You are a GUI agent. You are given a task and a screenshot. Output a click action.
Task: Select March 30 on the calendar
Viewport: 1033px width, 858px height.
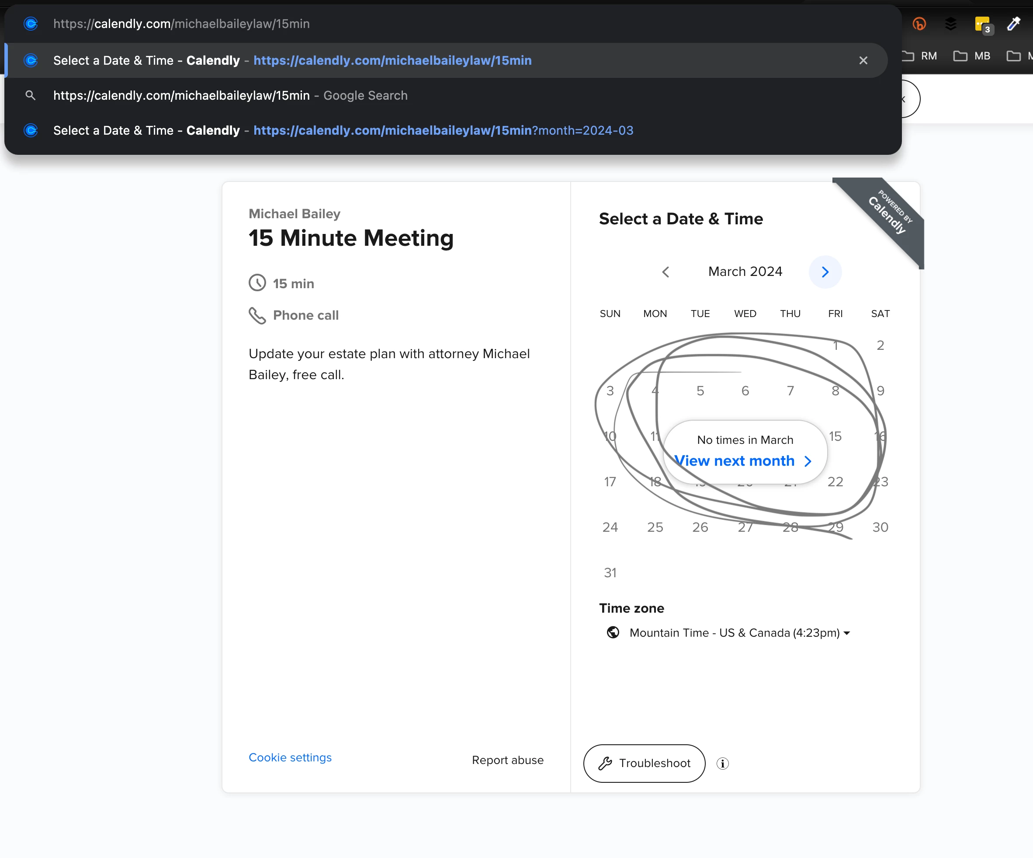pyautogui.click(x=880, y=527)
